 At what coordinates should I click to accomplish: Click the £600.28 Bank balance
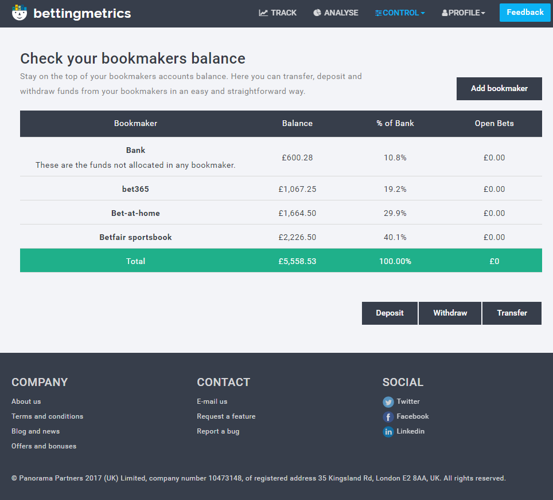297,158
